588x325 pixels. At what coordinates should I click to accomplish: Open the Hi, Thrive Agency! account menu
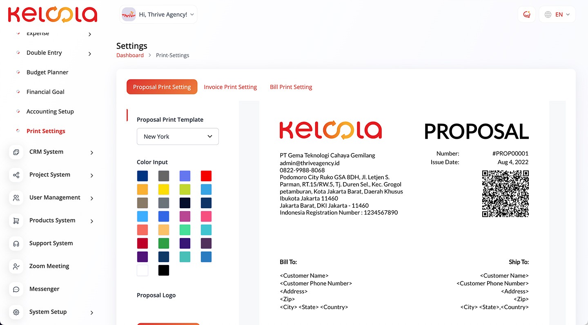[158, 14]
